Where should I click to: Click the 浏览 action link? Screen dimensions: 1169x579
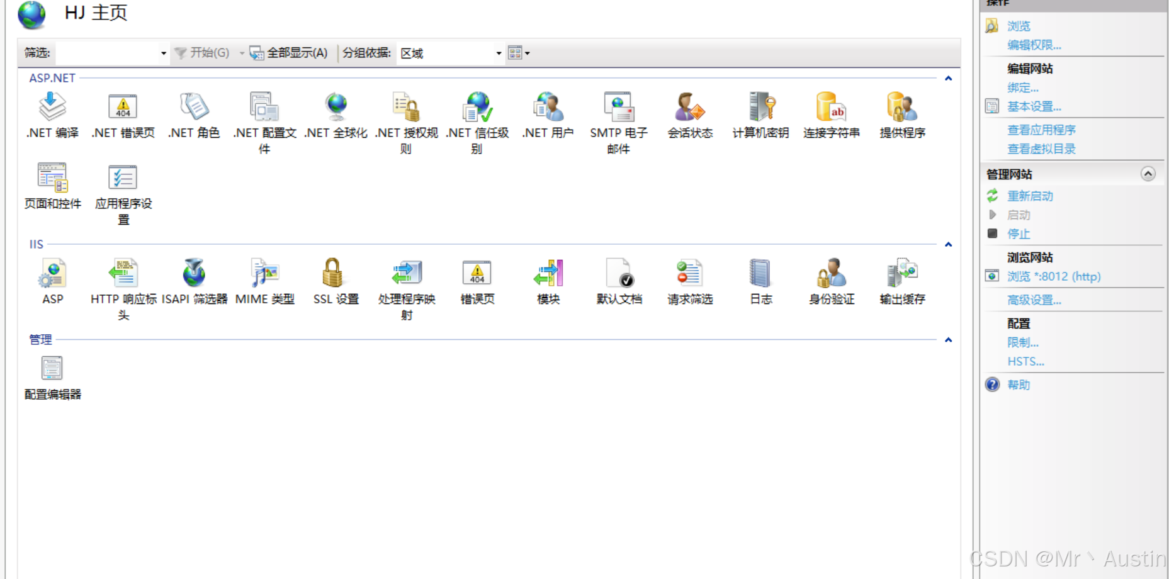1019,26
